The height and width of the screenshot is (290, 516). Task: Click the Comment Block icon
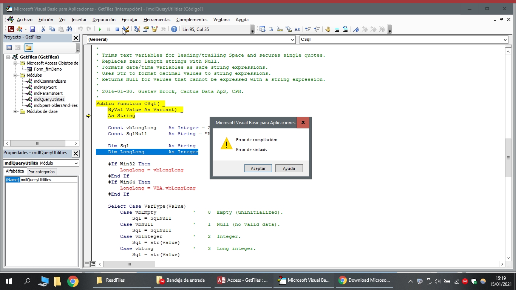point(337,29)
